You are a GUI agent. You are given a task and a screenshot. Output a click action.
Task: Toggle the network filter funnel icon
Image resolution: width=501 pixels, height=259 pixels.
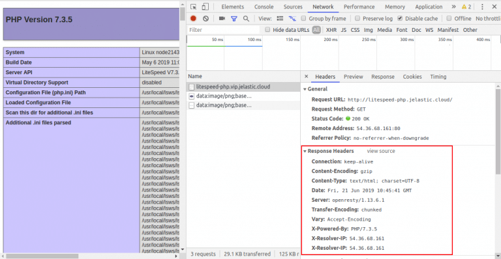pyautogui.click(x=234, y=19)
